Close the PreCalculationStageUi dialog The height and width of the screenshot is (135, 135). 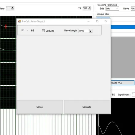106,21
